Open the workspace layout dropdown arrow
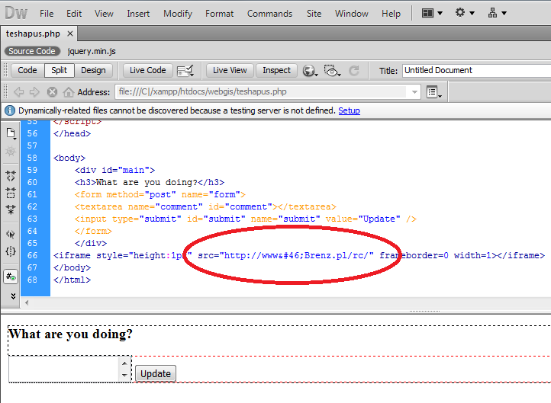Image resolution: width=551 pixels, height=403 pixels. [x=440, y=13]
